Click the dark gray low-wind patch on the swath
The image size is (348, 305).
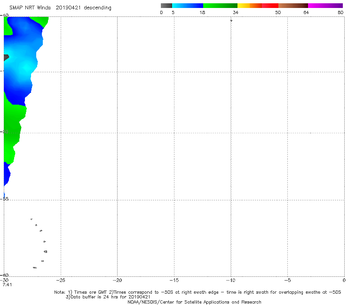tap(6, 57)
